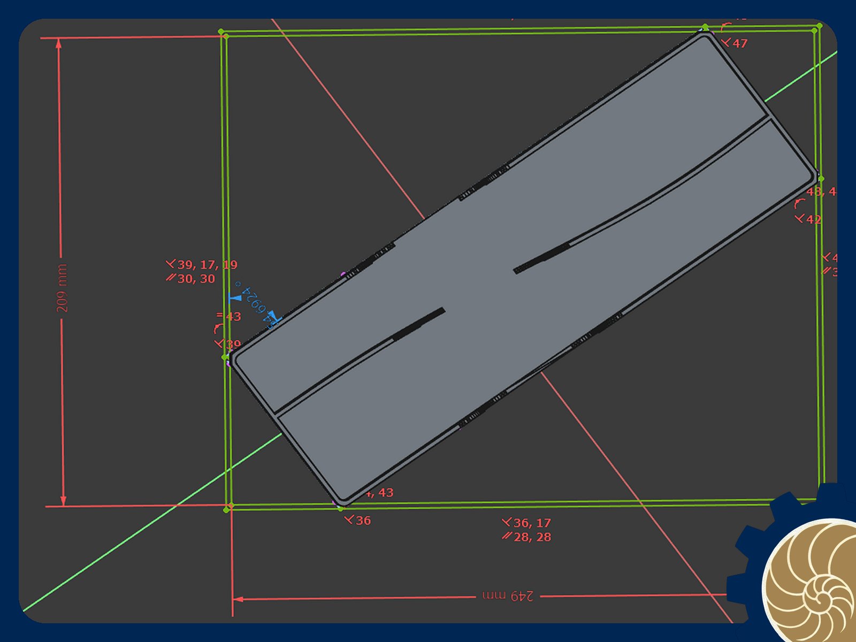Click tangent constraint icon below =43 label
856x642 pixels.
point(219,328)
